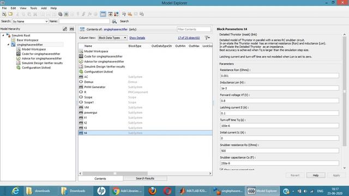Switch to the singlephasere... model taskbar button
The width and height of the screenshot is (349, 196).
tap(227, 191)
